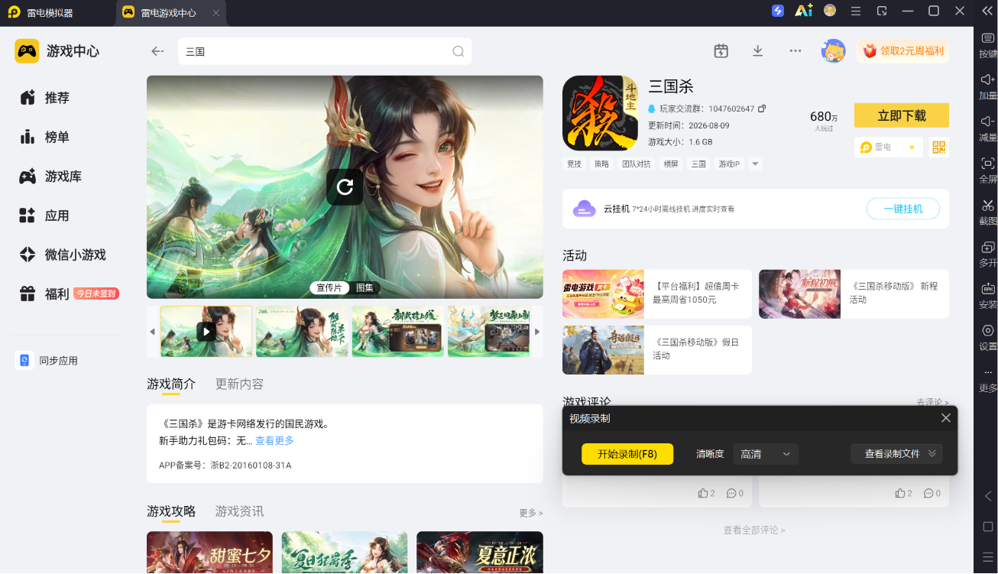Take a screenshot with the 截图 scissors tool
Screen dimensions: 998x574
click(988, 212)
